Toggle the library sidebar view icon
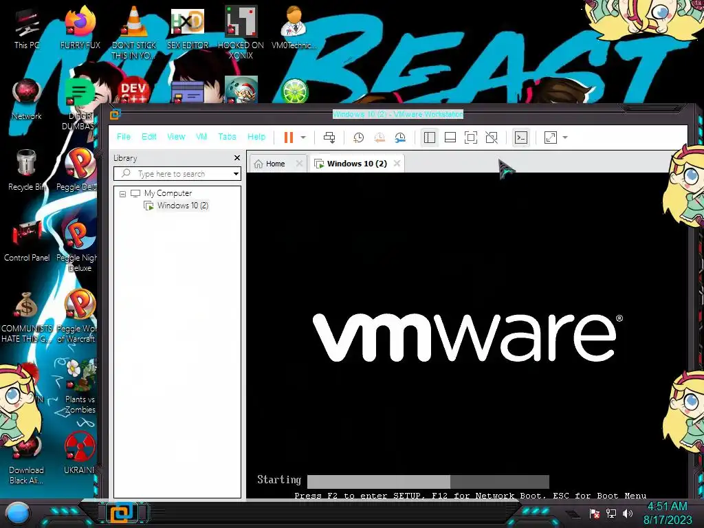The width and height of the screenshot is (704, 528). (430, 137)
